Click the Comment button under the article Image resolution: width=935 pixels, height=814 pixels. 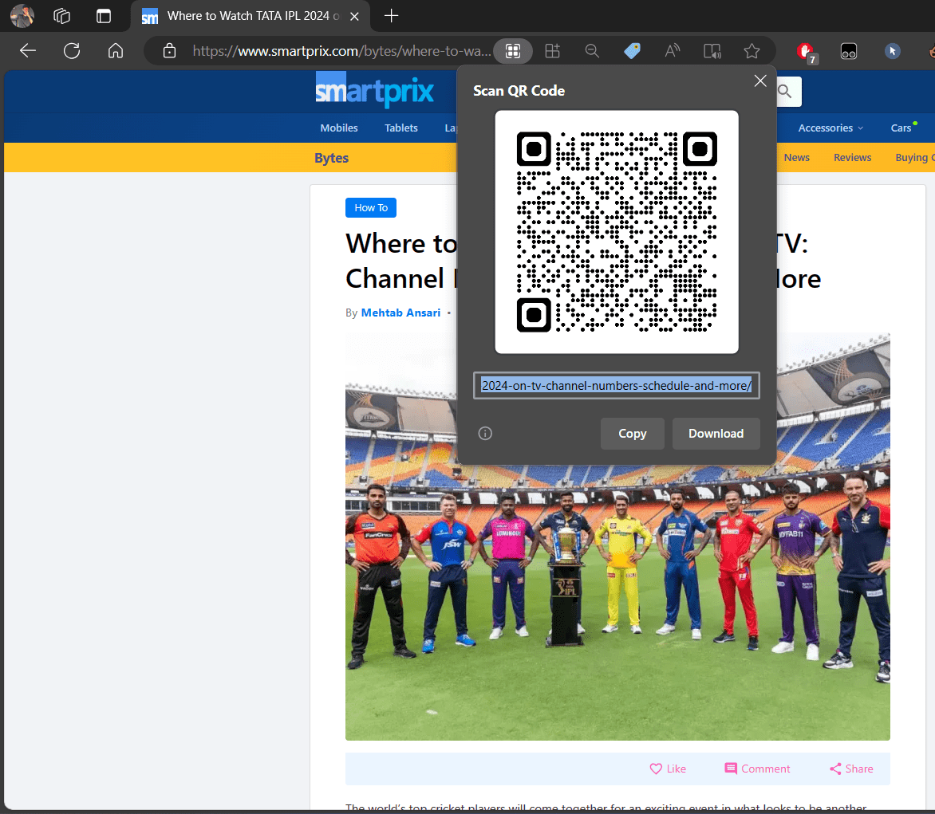click(757, 769)
